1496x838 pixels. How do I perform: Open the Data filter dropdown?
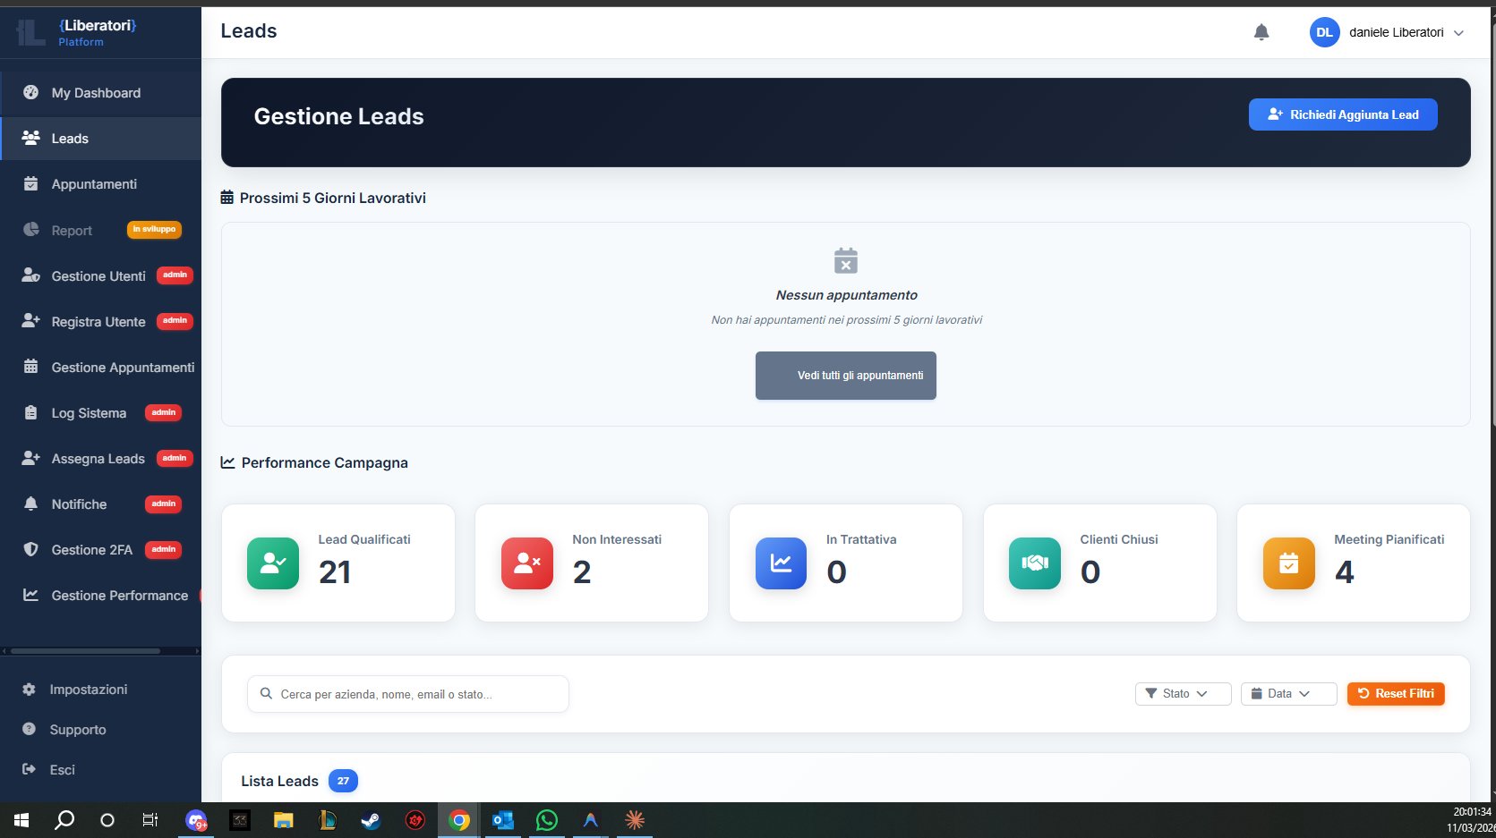1287,693
